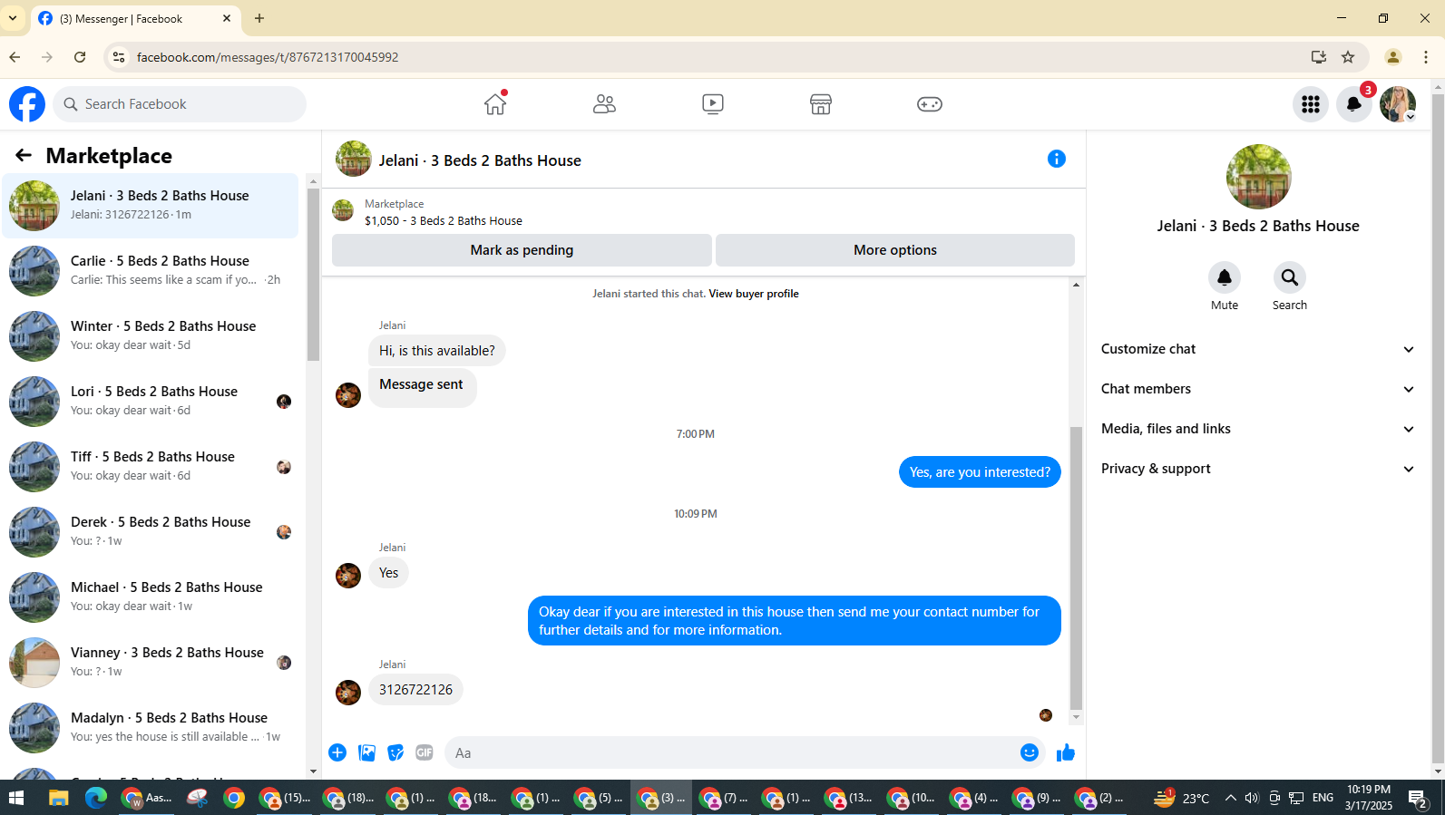The height and width of the screenshot is (815, 1445).
Task: Go to the Facebook Home feed icon
Action: coord(495,104)
